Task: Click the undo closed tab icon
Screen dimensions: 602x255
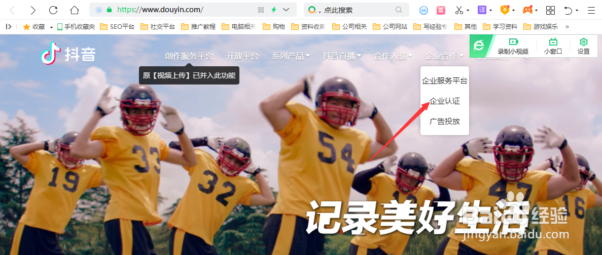Action: pos(568,10)
